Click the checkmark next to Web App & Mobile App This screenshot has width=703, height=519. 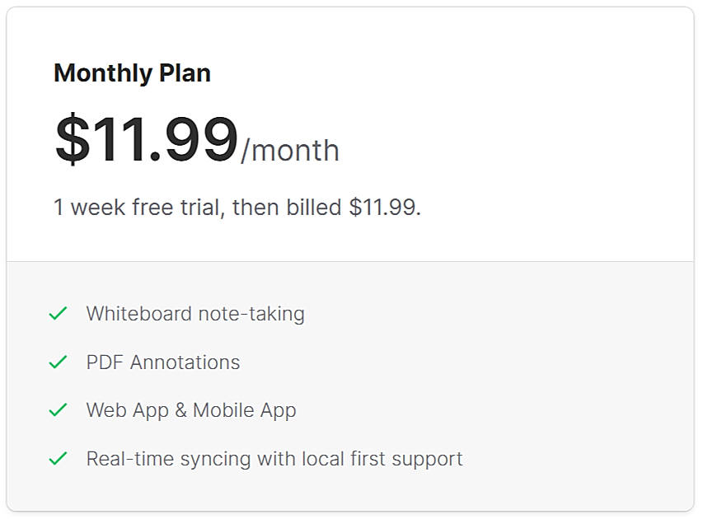57,410
